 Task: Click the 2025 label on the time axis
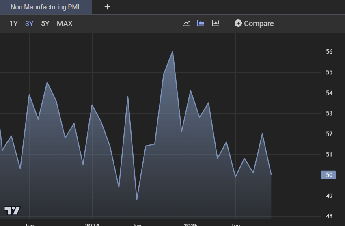pyautogui.click(x=190, y=224)
